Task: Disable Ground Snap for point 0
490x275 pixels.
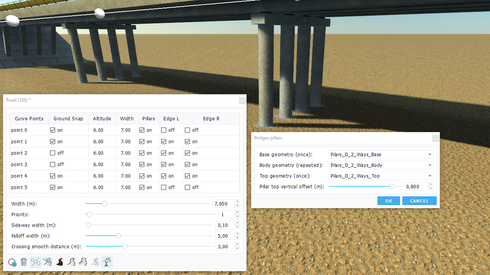Action: 53,130
